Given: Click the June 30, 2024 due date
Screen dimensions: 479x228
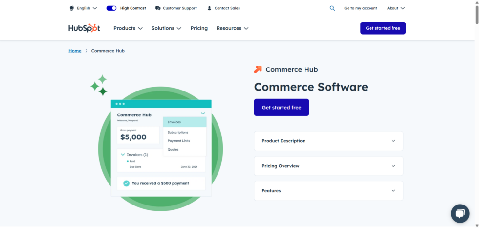Looking at the screenshot, I should click(x=189, y=167).
